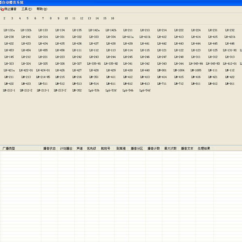The height and width of the screenshot is (242, 242).
Task: Select zone LM-352
Action: pyautogui.click(x=77, y=90)
